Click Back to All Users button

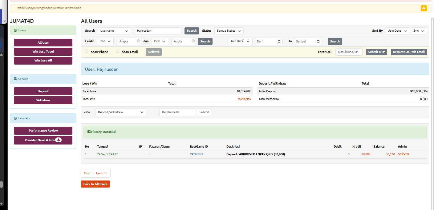pyautogui.click(x=95, y=184)
